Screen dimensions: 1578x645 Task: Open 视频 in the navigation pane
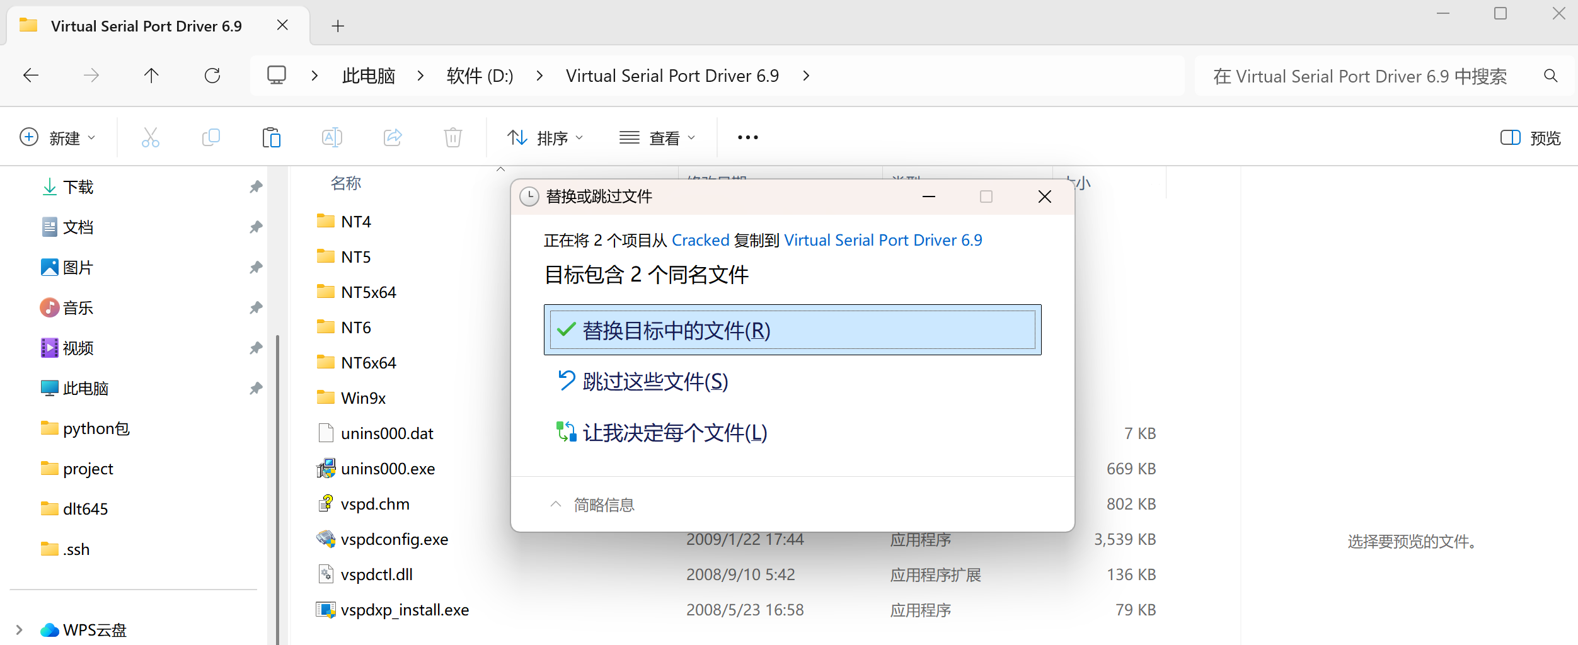[x=78, y=348]
